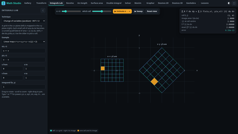Click the 'INTEGRALS LAB' panel heading
The image size is (238, 134).
[10, 10]
